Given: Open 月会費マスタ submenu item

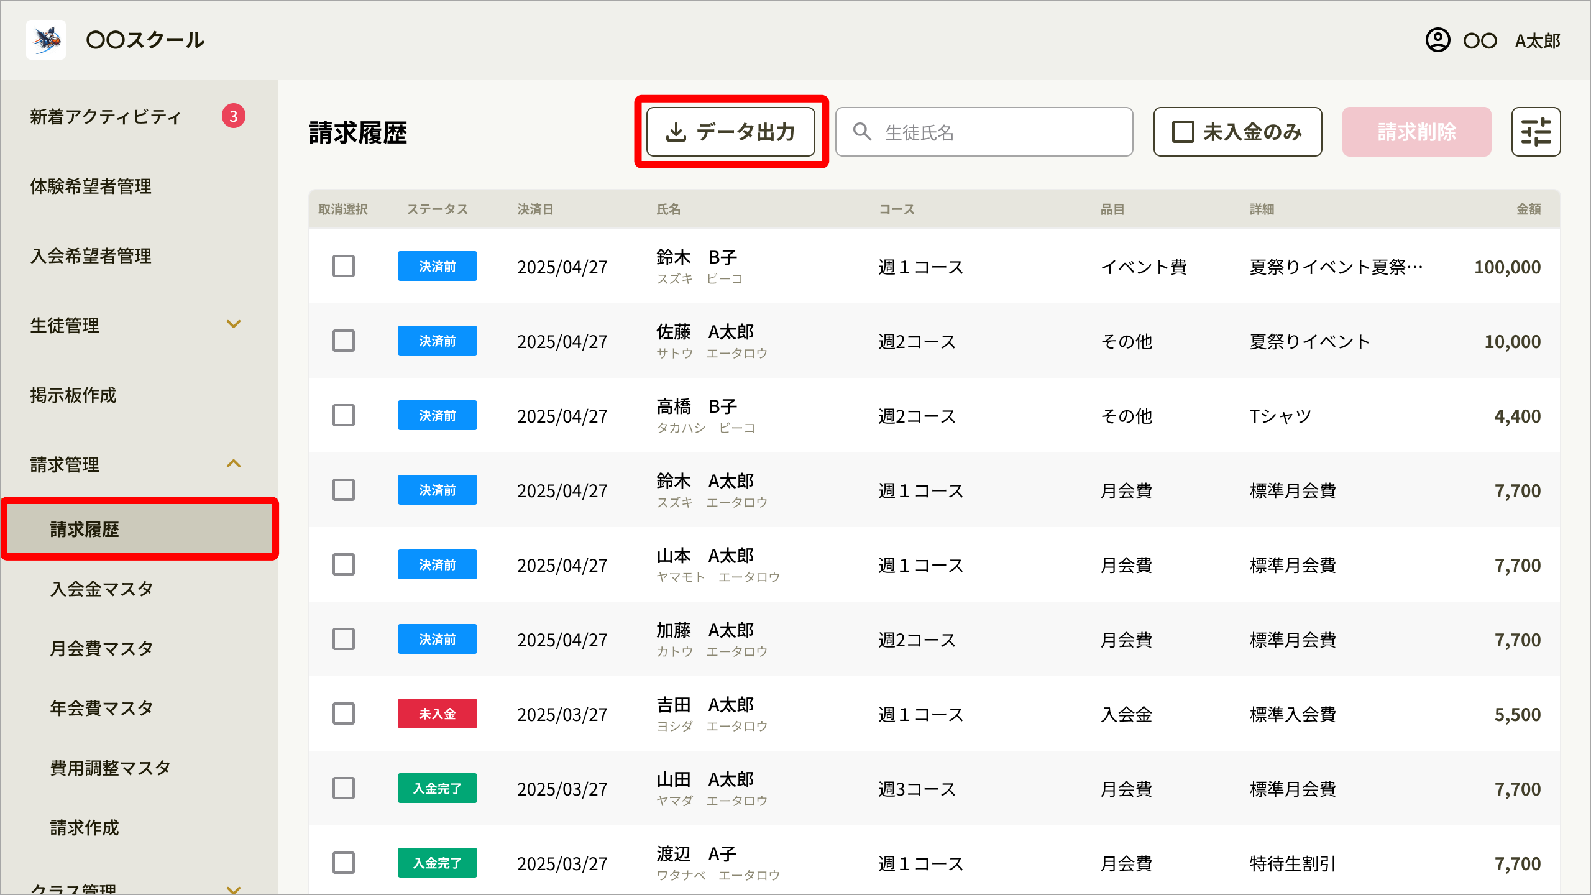Looking at the screenshot, I should [101, 648].
